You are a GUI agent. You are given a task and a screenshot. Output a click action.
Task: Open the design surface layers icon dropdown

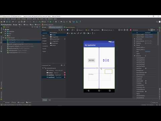tap(68, 30)
